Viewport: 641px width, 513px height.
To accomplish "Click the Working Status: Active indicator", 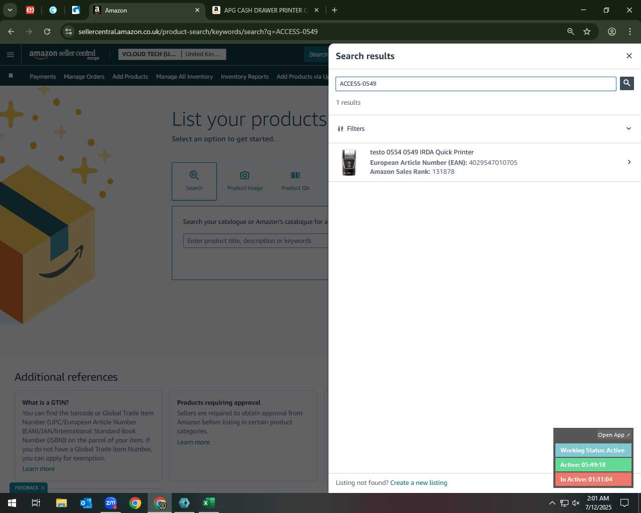I will click(x=593, y=450).
